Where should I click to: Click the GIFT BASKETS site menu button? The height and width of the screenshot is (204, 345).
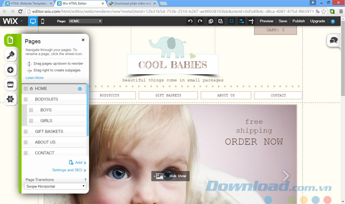(x=168, y=96)
